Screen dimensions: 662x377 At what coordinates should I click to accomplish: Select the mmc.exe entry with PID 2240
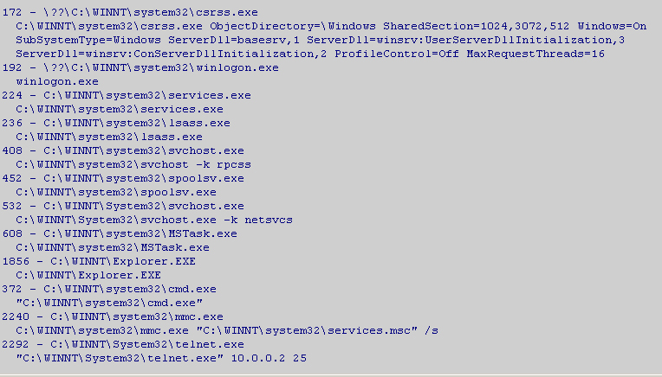(x=113, y=317)
